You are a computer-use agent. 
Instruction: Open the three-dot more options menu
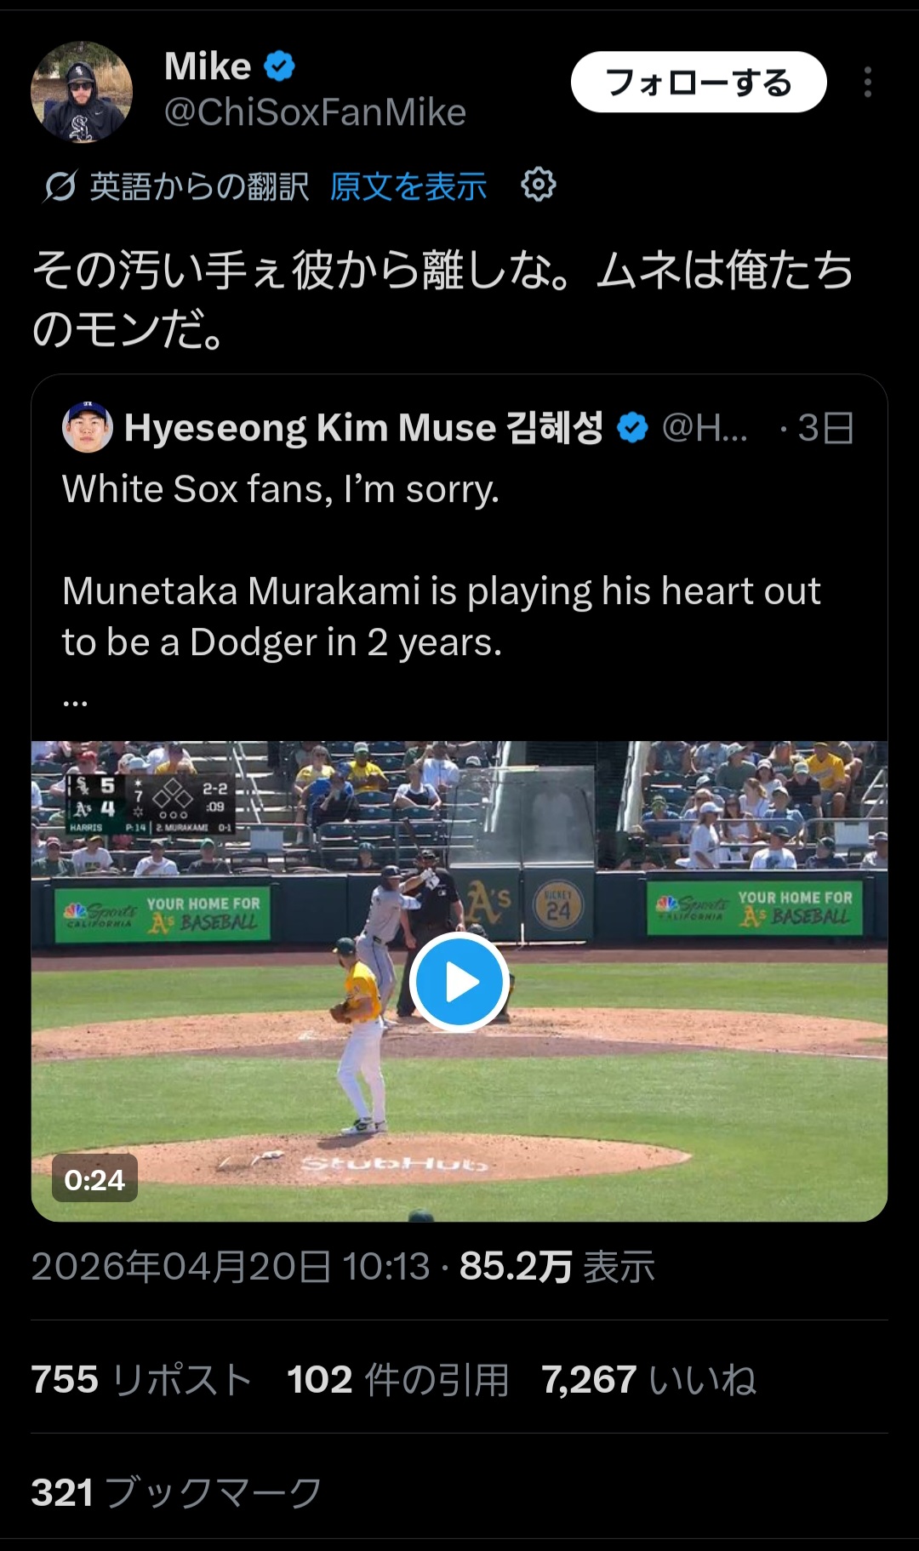867,83
